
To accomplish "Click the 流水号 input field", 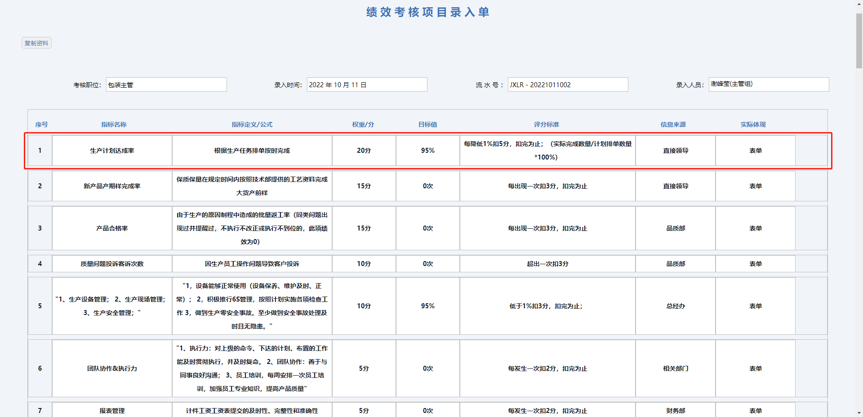I will [x=568, y=85].
